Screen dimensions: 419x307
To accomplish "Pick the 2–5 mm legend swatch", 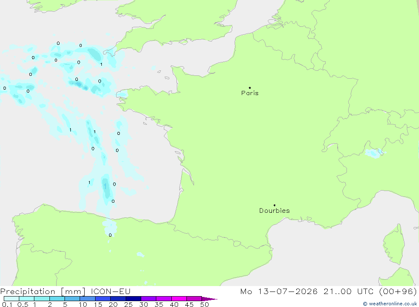I will 57,299.
